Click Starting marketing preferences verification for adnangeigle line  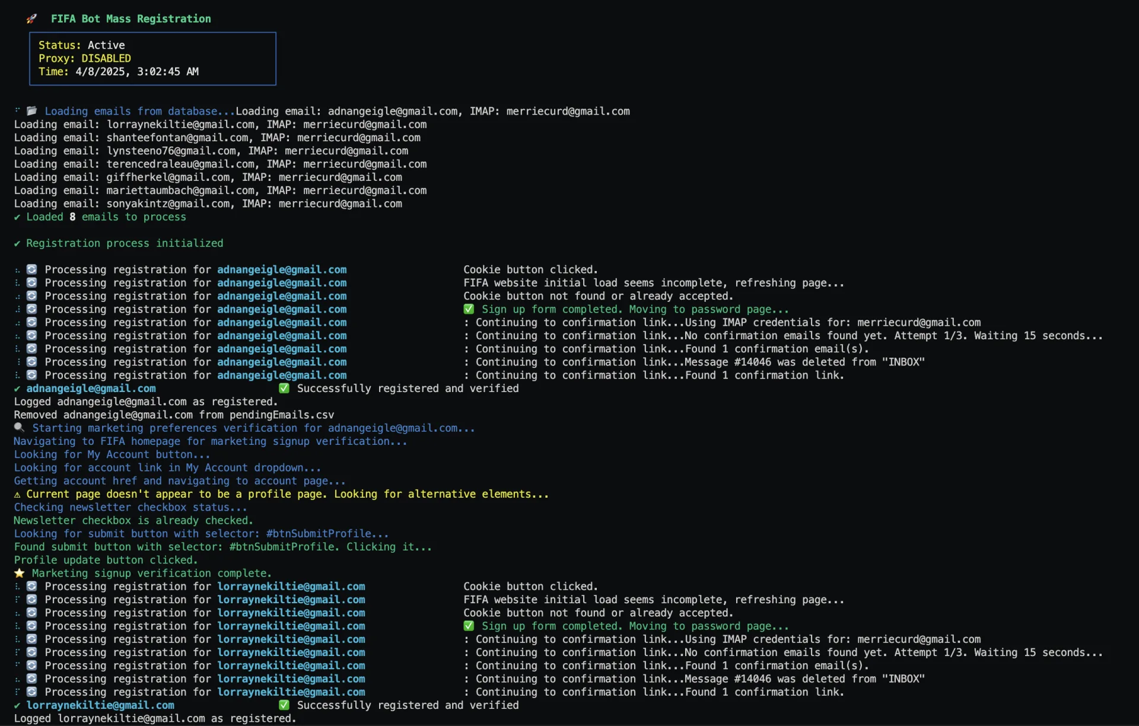[x=254, y=428]
